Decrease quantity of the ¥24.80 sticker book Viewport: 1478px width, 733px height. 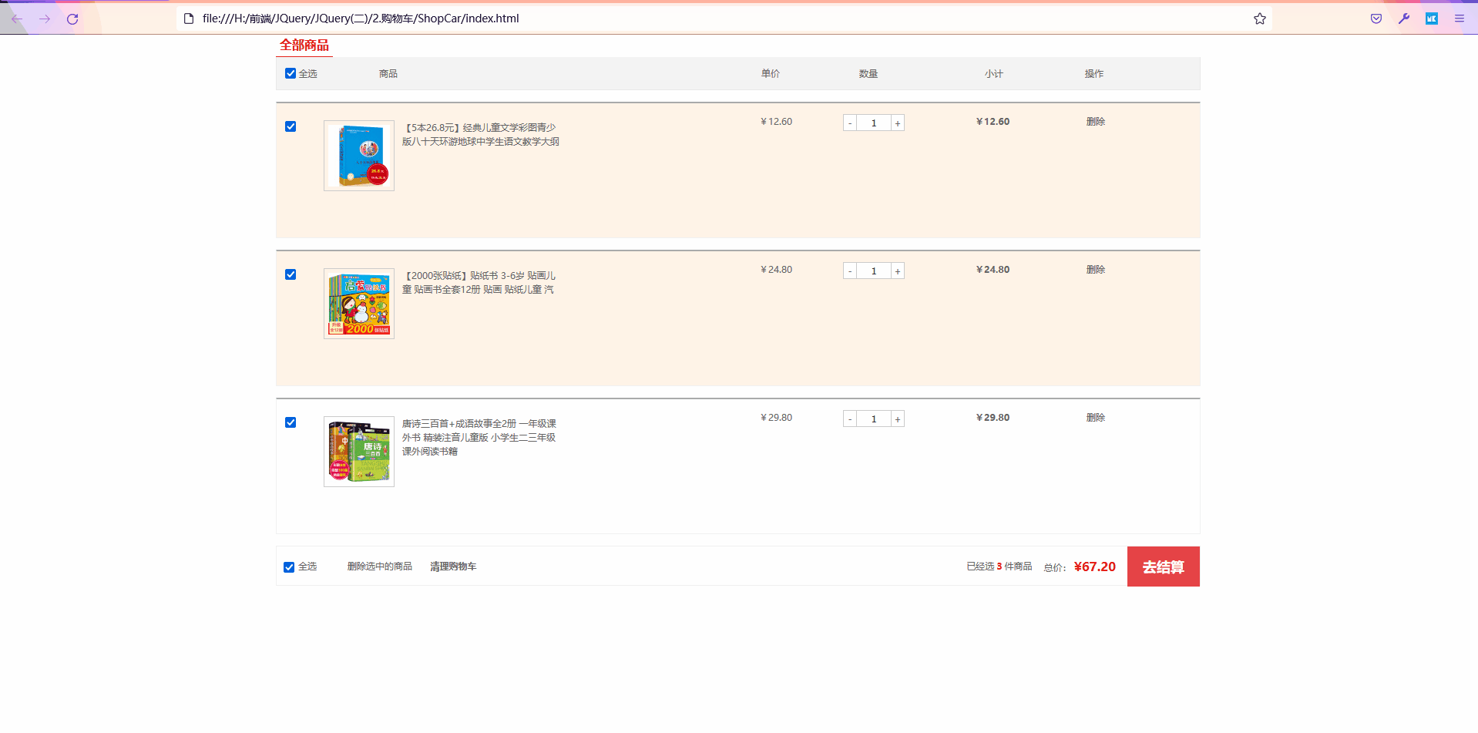pos(850,271)
